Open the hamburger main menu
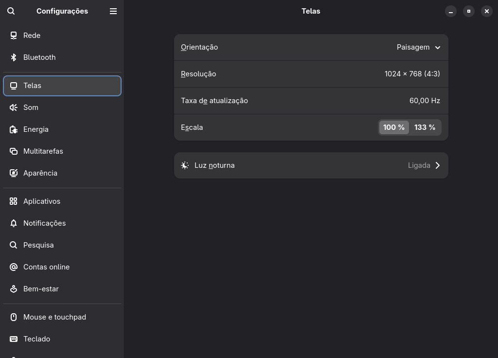 [x=113, y=11]
